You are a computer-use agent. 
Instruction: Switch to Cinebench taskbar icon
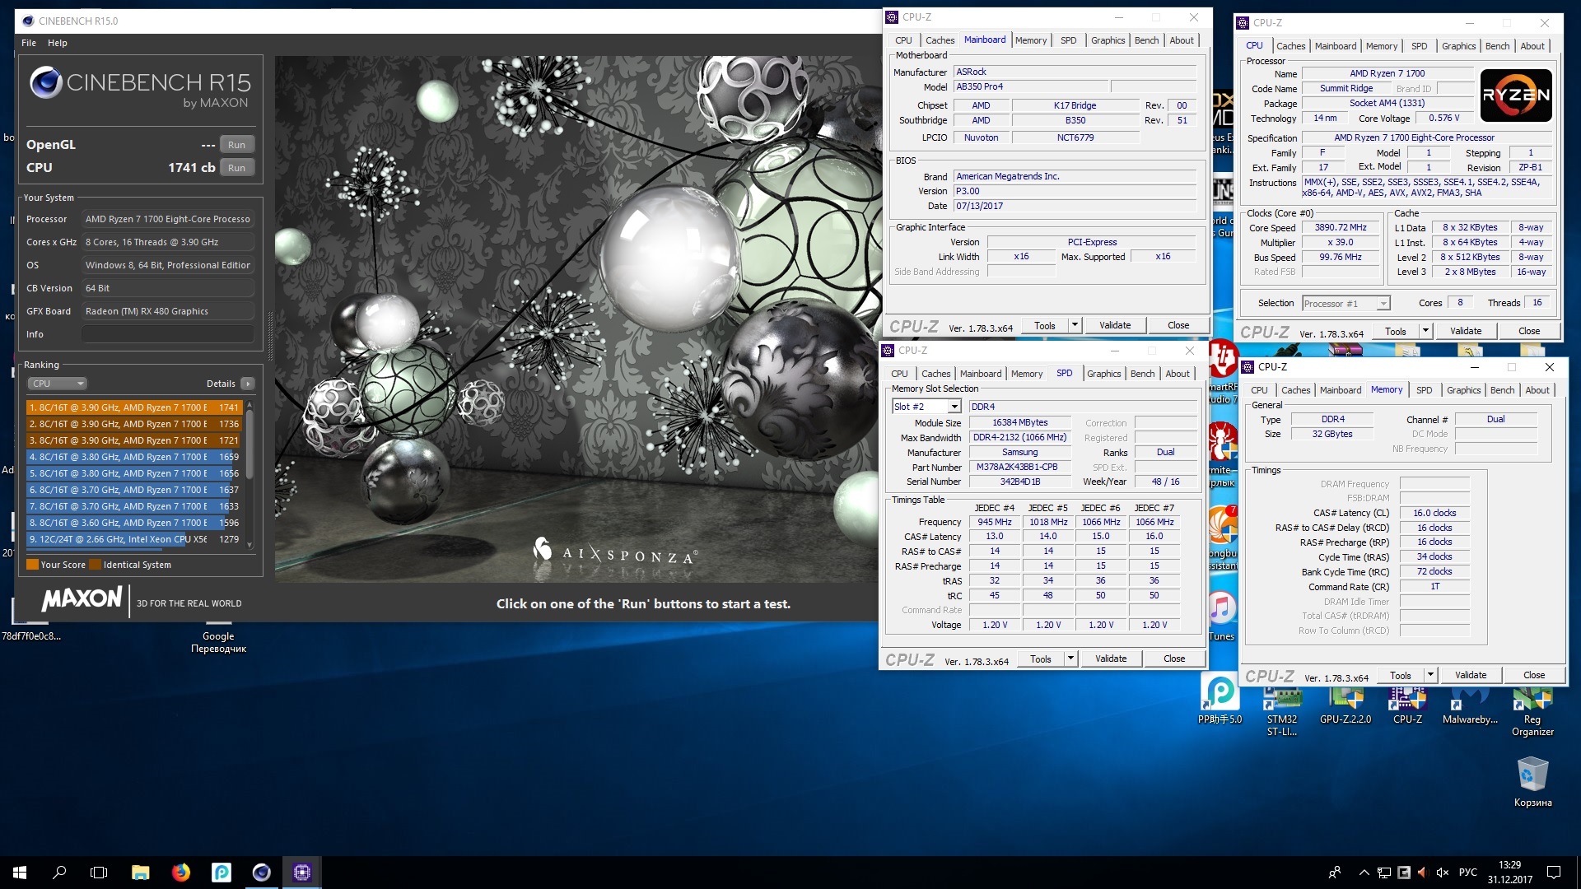click(x=261, y=873)
